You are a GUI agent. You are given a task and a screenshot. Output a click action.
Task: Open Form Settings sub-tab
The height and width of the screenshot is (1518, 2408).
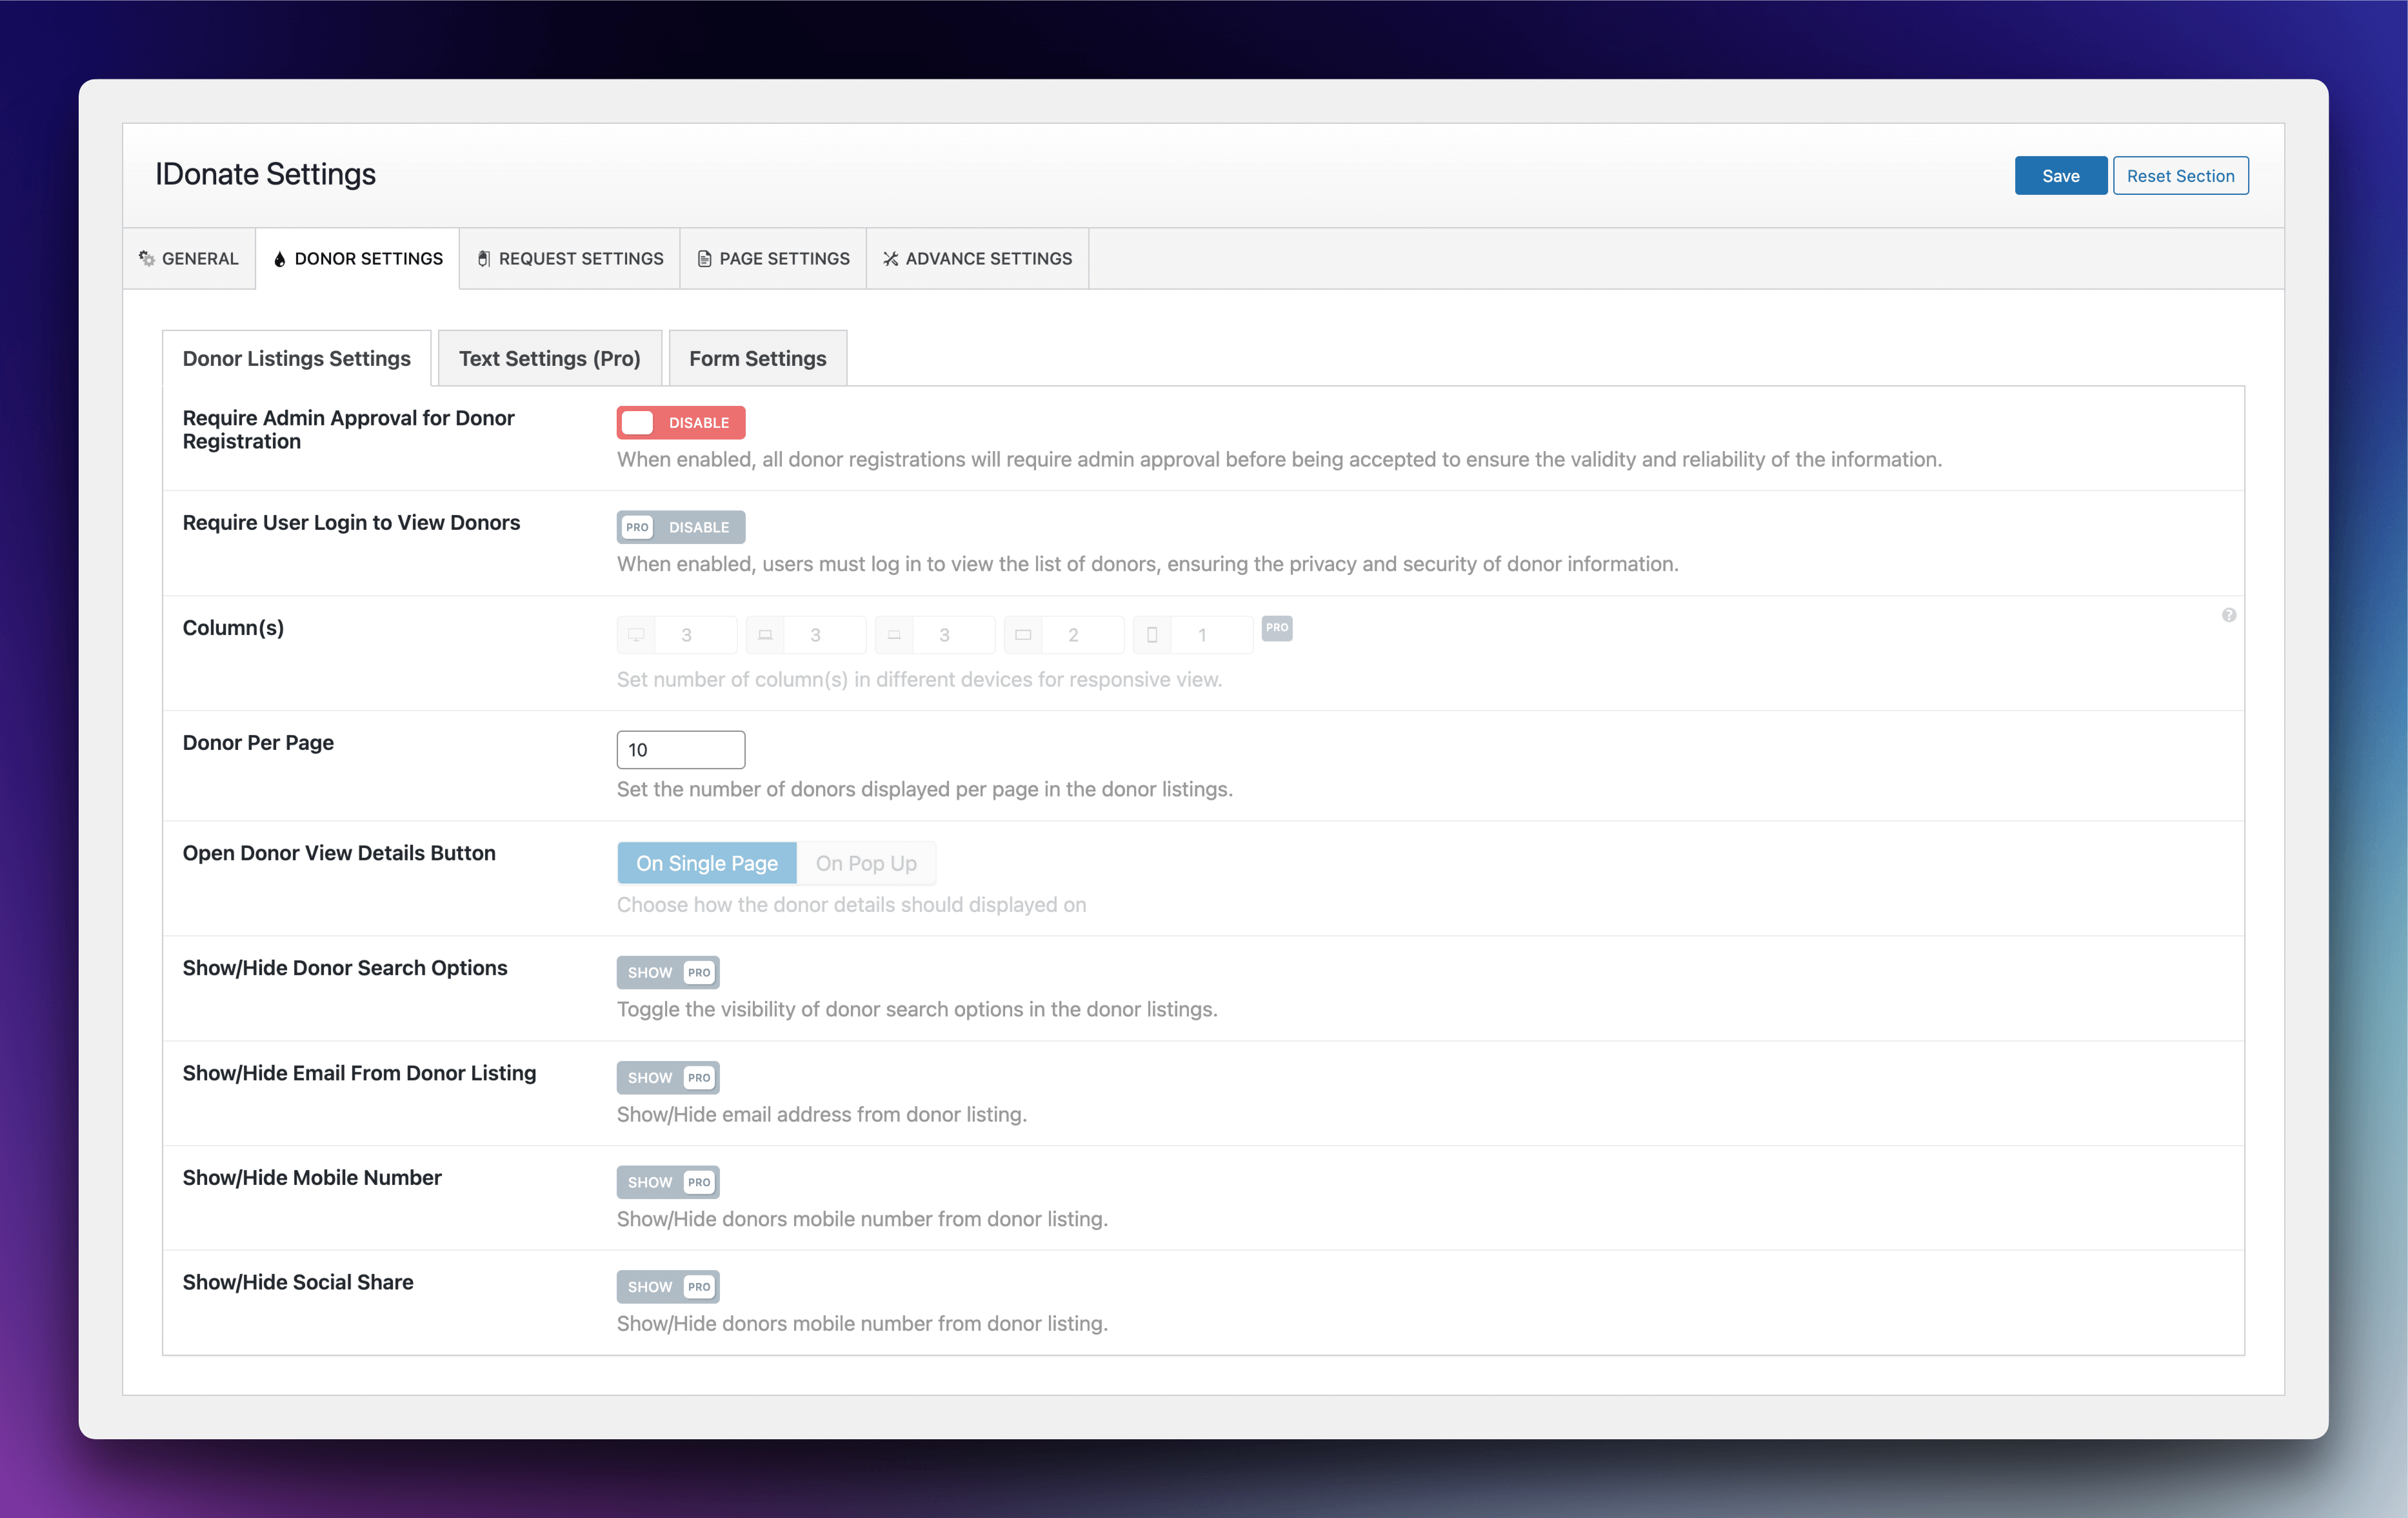click(758, 358)
